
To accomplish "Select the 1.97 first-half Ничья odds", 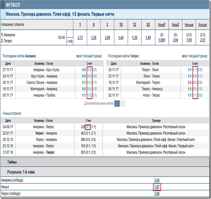I will click(x=157, y=187).
